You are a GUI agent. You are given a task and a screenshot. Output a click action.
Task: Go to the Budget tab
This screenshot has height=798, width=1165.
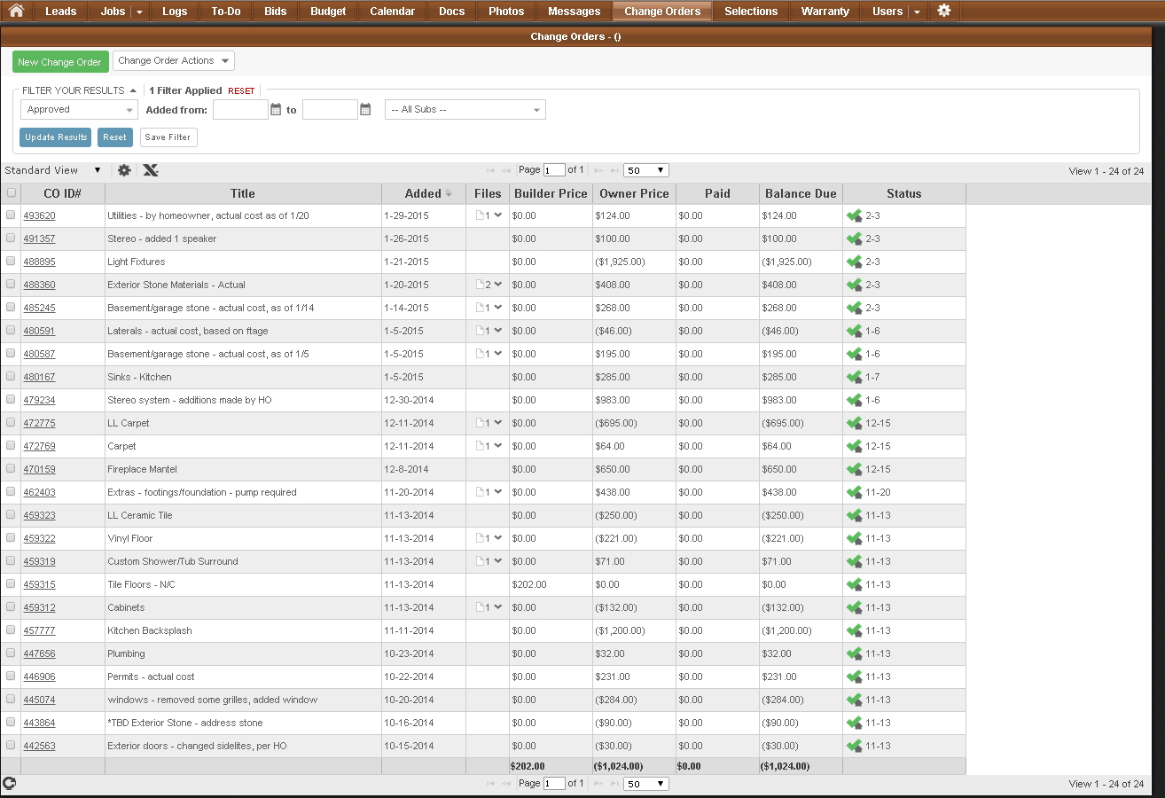click(x=328, y=12)
